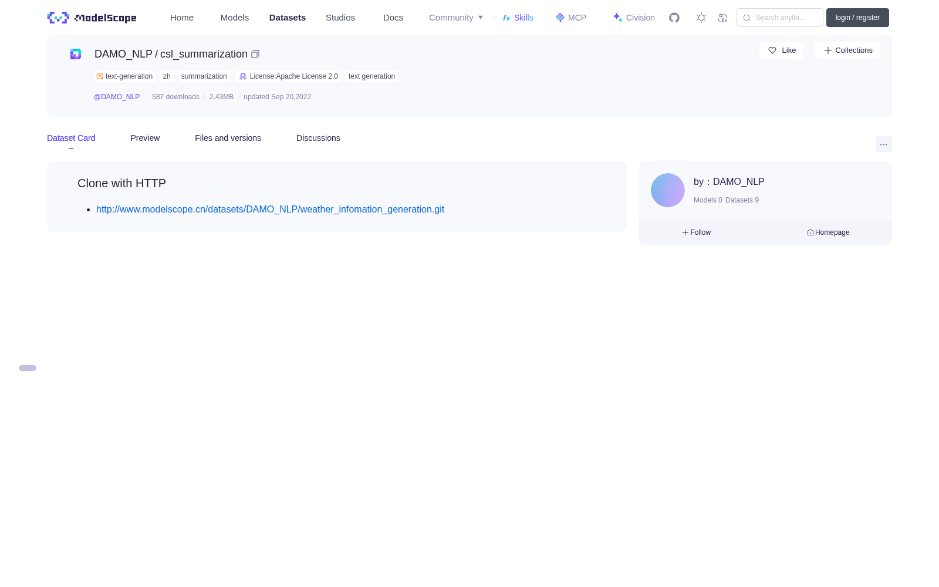Open the ModelScope logo home link
The image size is (939, 587).
click(x=92, y=18)
